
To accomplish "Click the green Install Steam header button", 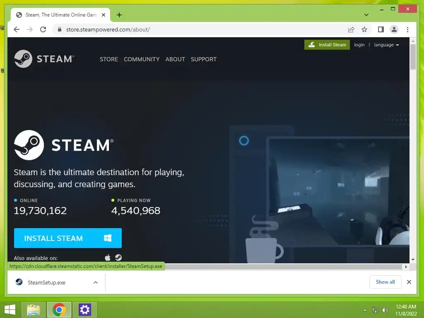I will pyautogui.click(x=327, y=45).
